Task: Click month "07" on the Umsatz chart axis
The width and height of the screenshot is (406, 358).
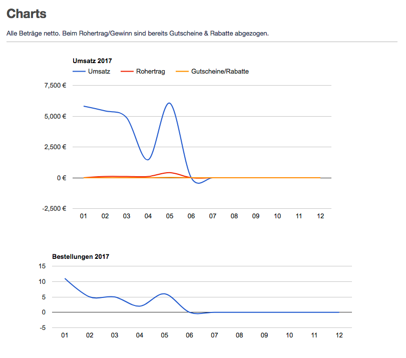Action: pos(213,216)
